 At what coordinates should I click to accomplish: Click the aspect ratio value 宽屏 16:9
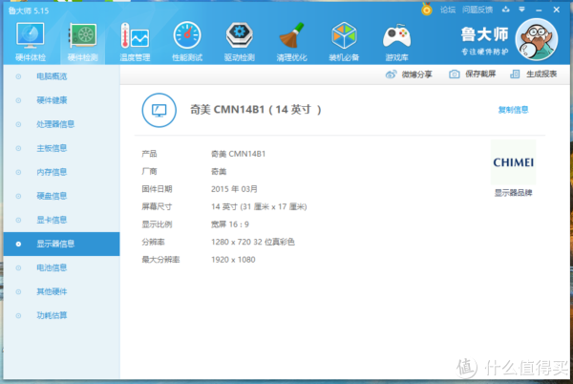(x=230, y=224)
